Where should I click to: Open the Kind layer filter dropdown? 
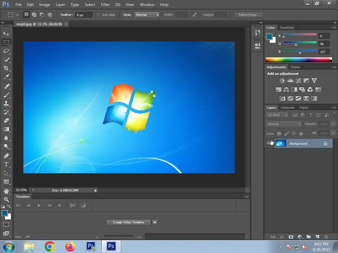click(277, 115)
